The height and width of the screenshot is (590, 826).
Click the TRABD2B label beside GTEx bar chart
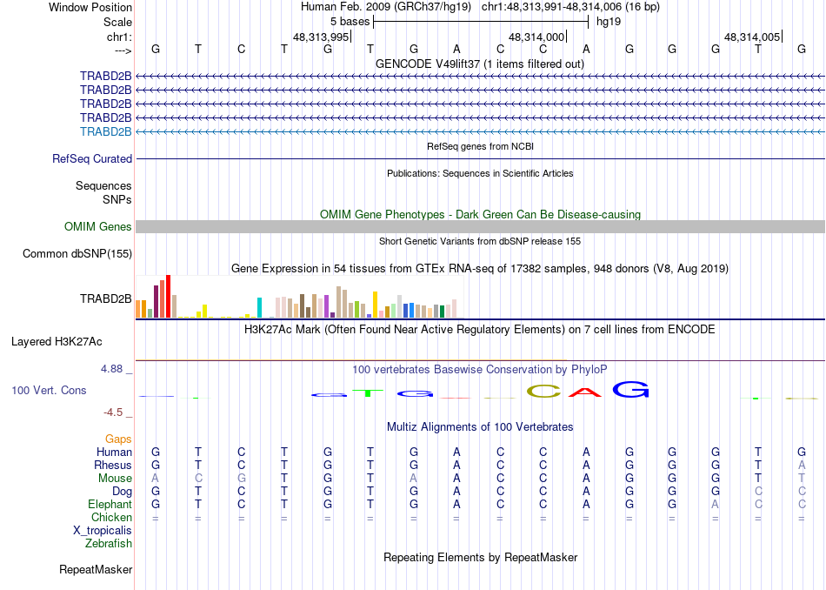105,299
